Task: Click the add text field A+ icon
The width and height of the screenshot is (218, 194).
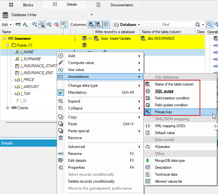Action: (x=25, y=25)
